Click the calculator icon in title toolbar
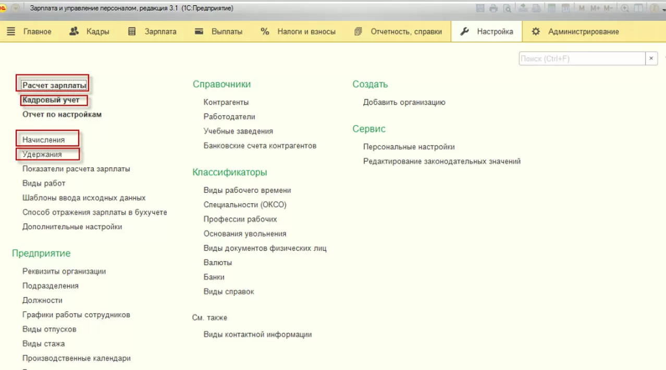 coord(551,8)
